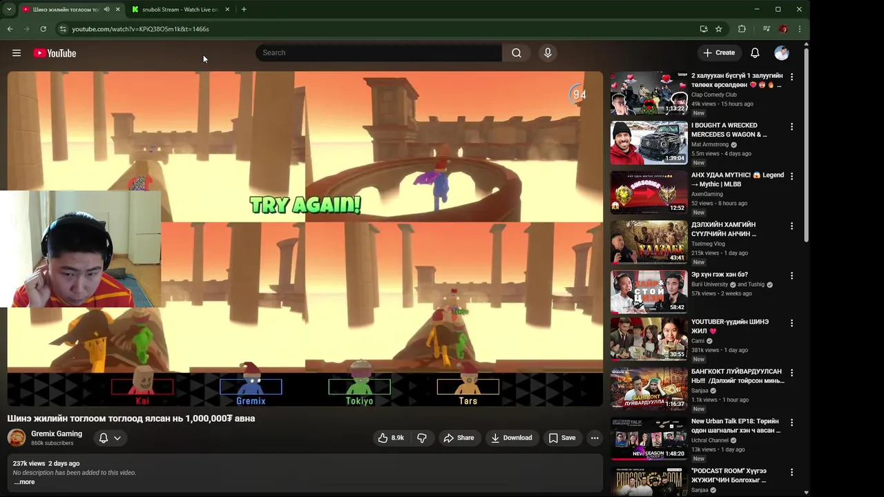Open the Mat Armstrong channel link
The width and height of the screenshot is (884, 497).
[x=710, y=144]
